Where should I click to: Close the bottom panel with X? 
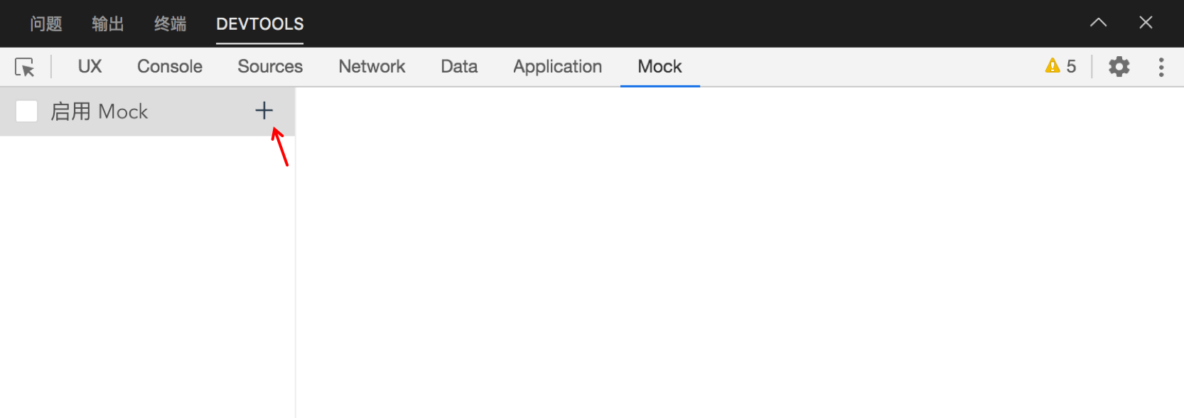(x=1146, y=23)
